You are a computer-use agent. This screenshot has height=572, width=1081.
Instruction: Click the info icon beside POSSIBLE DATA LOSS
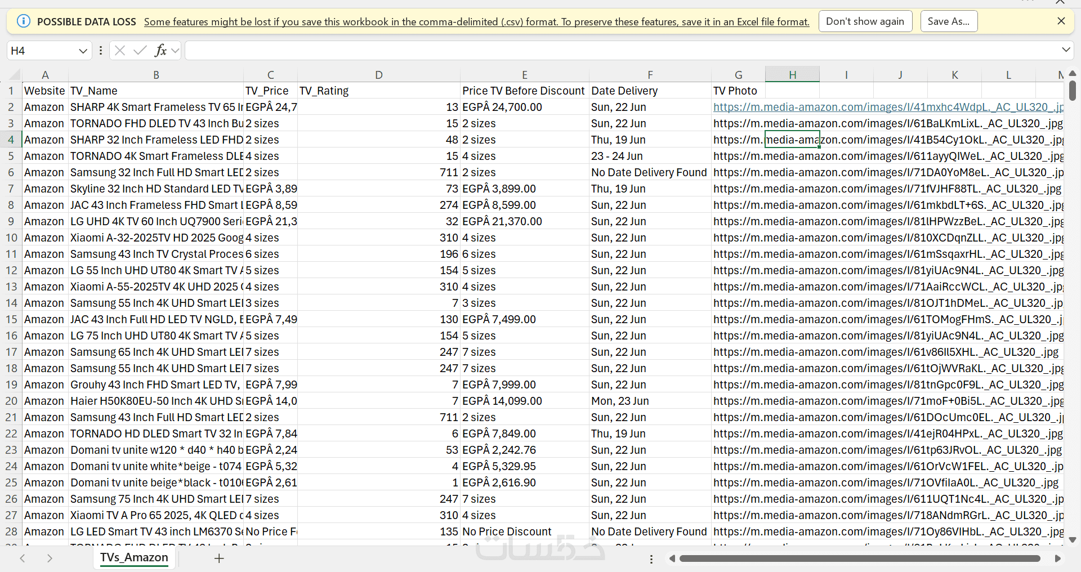[24, 21]
